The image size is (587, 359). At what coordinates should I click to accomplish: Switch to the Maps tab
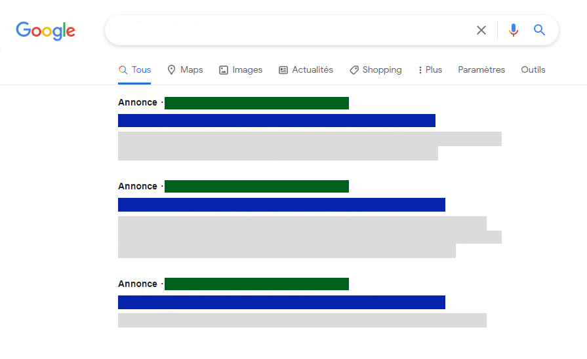[185, 70]
